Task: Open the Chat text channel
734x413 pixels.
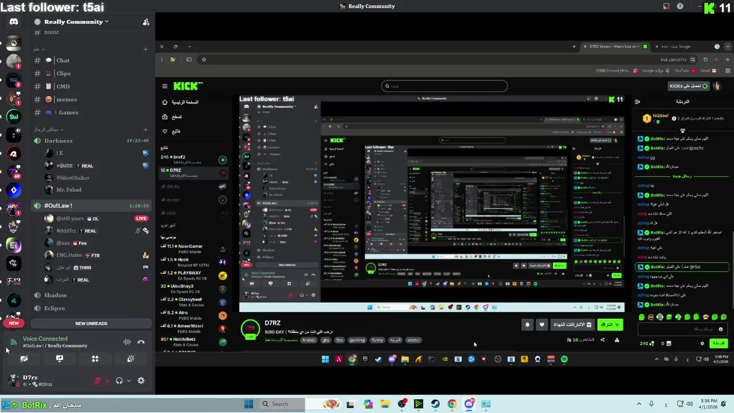Action: 92,60
